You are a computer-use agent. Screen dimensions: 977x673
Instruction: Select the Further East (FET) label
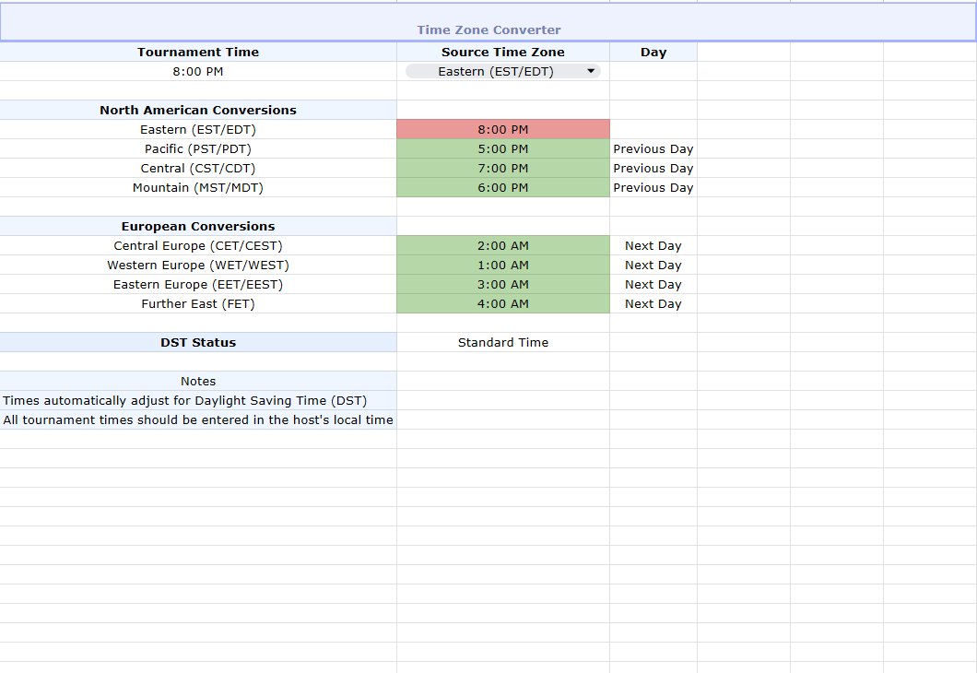click(x=198, y=302)
